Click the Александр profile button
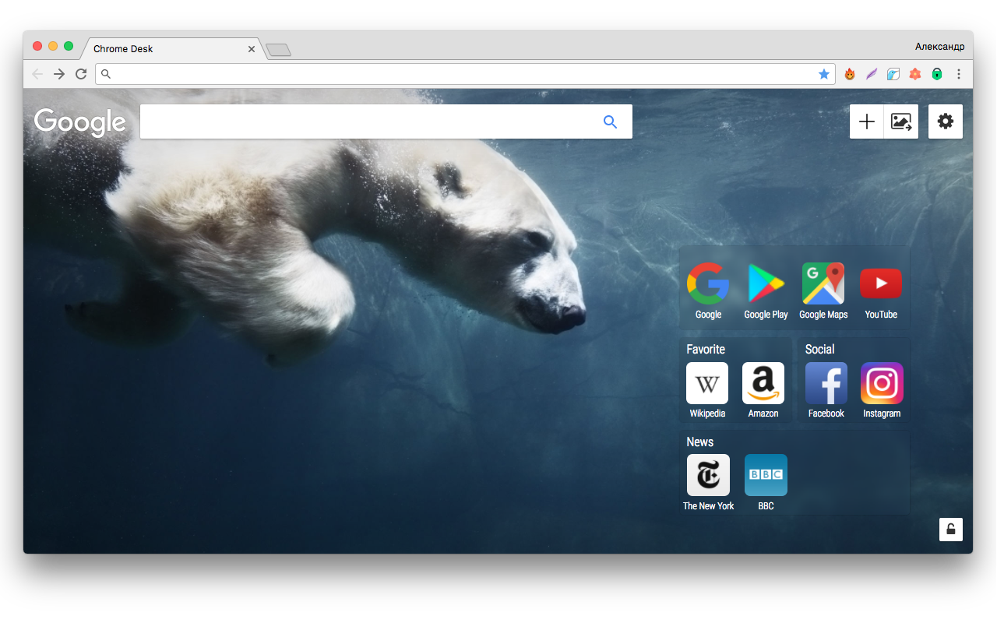 939,47
